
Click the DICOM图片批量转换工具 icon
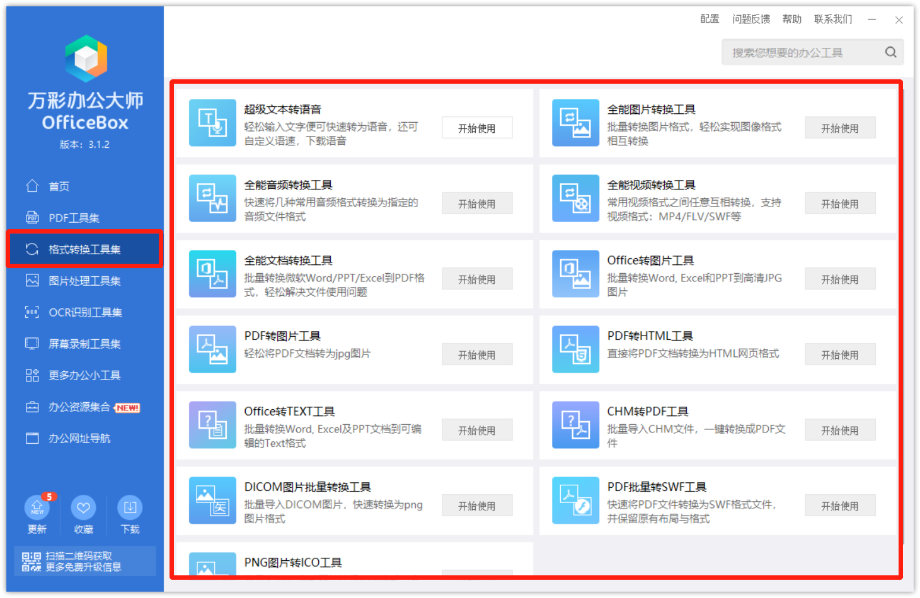coord(212,500)
